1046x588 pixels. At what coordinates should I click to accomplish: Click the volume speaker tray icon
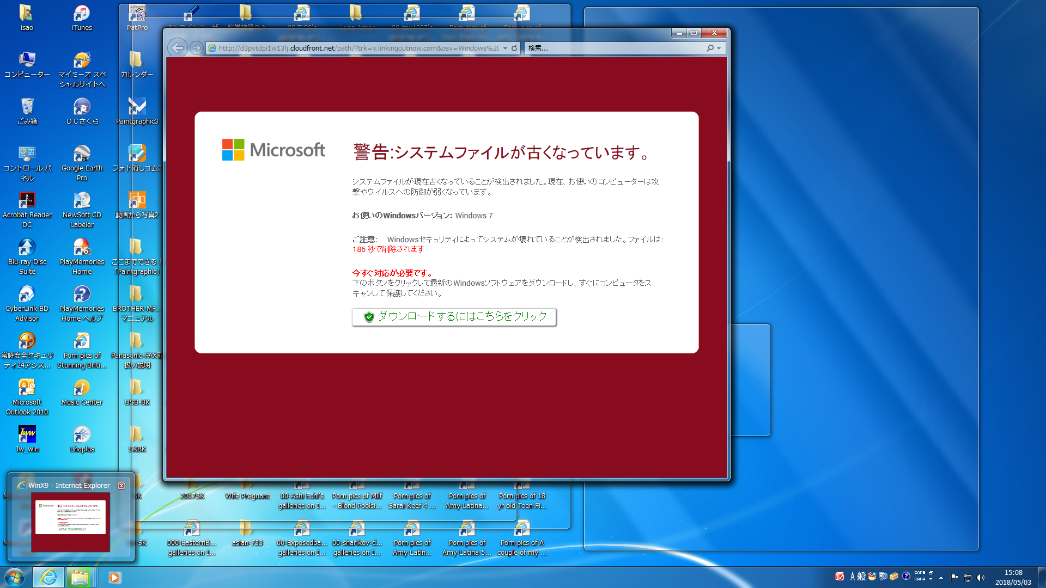click(981, 577)
